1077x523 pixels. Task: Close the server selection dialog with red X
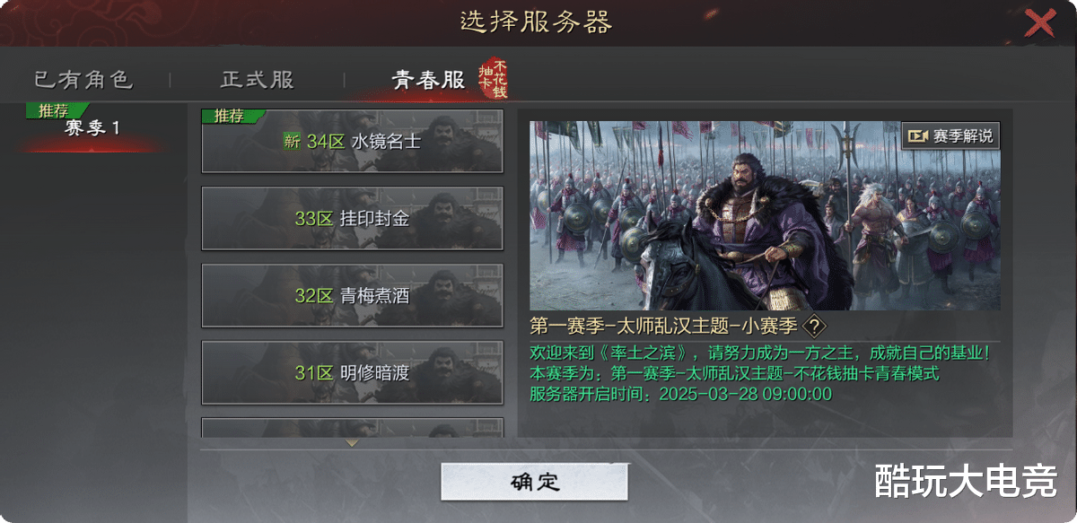[1039, 22]
